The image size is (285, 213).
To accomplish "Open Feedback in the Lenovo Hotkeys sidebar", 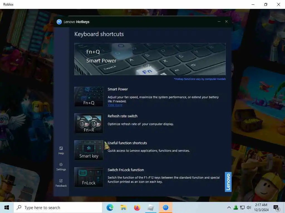I will pos(61,183).
